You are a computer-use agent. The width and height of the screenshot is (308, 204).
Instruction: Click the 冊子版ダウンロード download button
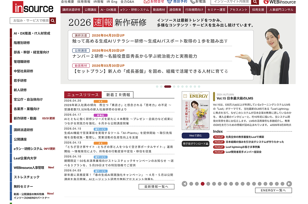pos(196,144)
